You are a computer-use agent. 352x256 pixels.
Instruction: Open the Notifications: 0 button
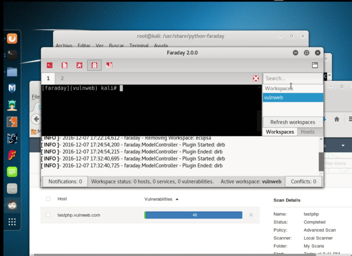pos(65,182)
